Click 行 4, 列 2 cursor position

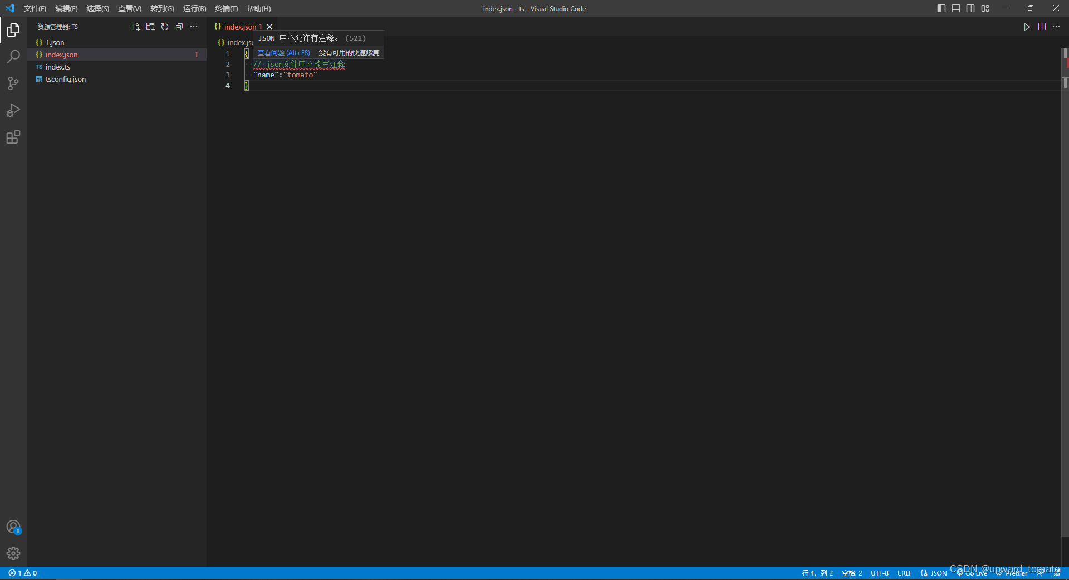[x=817, y=573]
